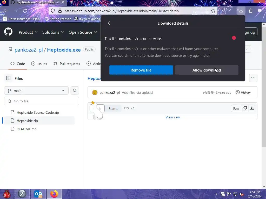This screenshot has width=266, height=199.
Task: Open commit a4e8399 link
Action: (x=208, y=93)
